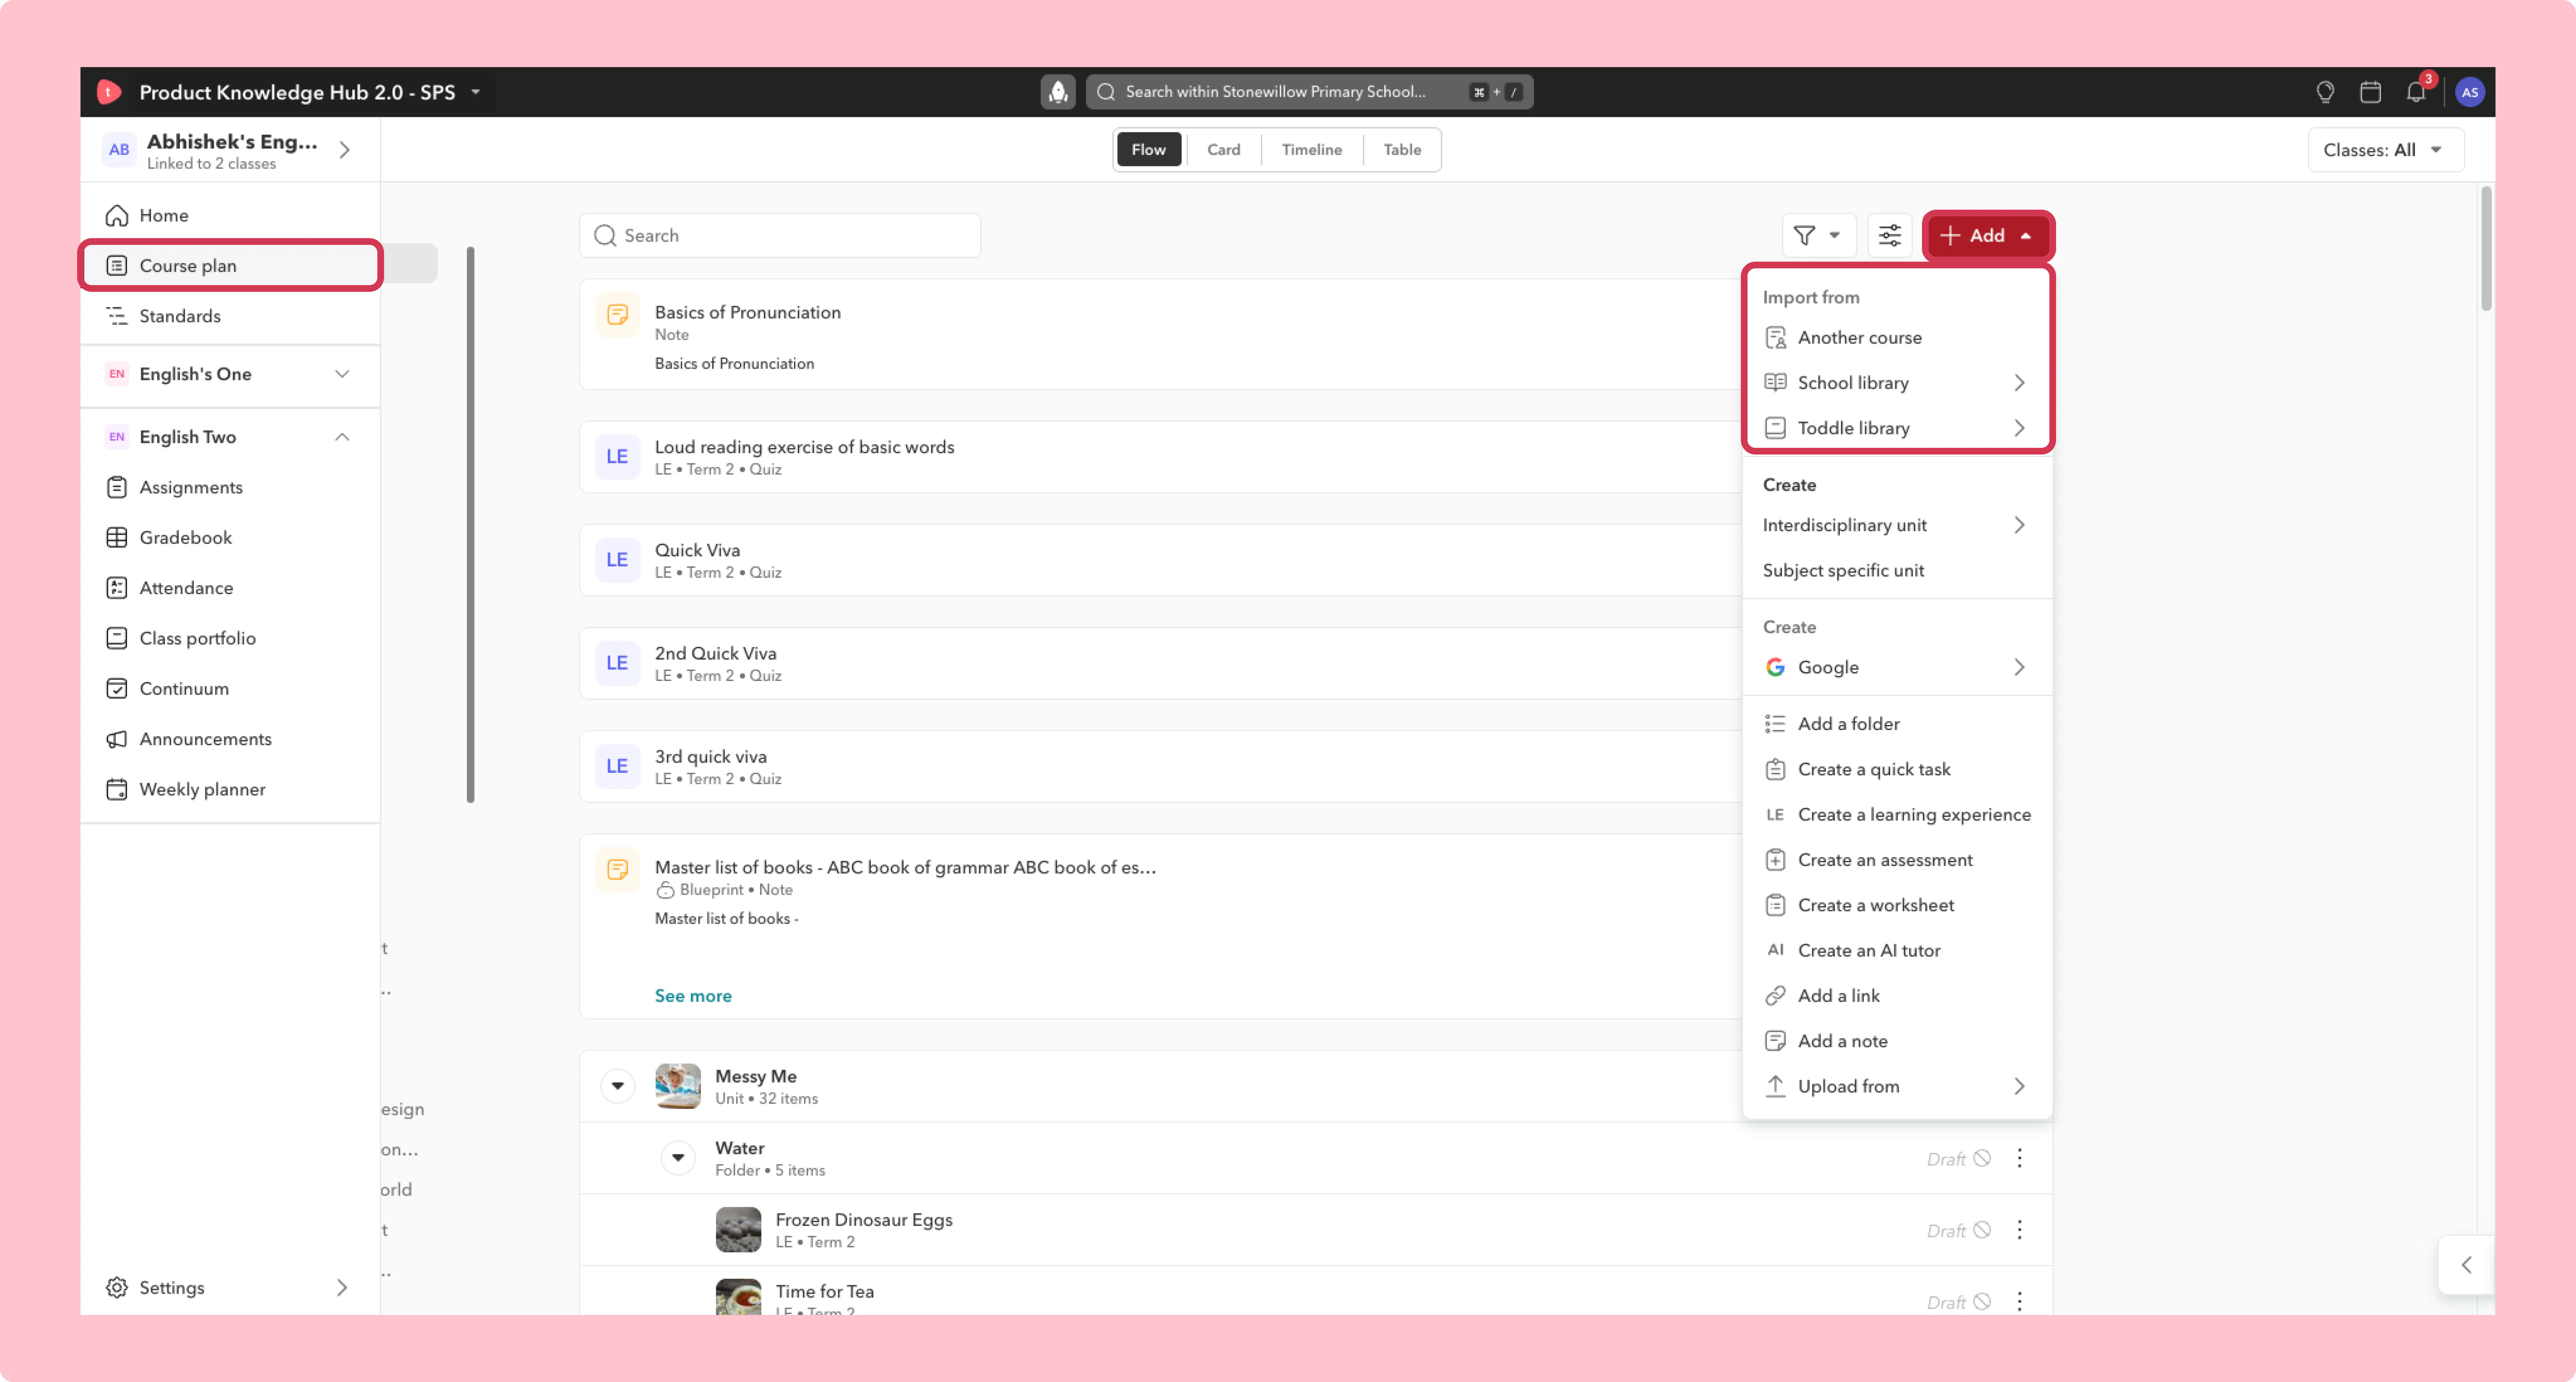Click the Class portfolio icon

[x=117, y=638]
